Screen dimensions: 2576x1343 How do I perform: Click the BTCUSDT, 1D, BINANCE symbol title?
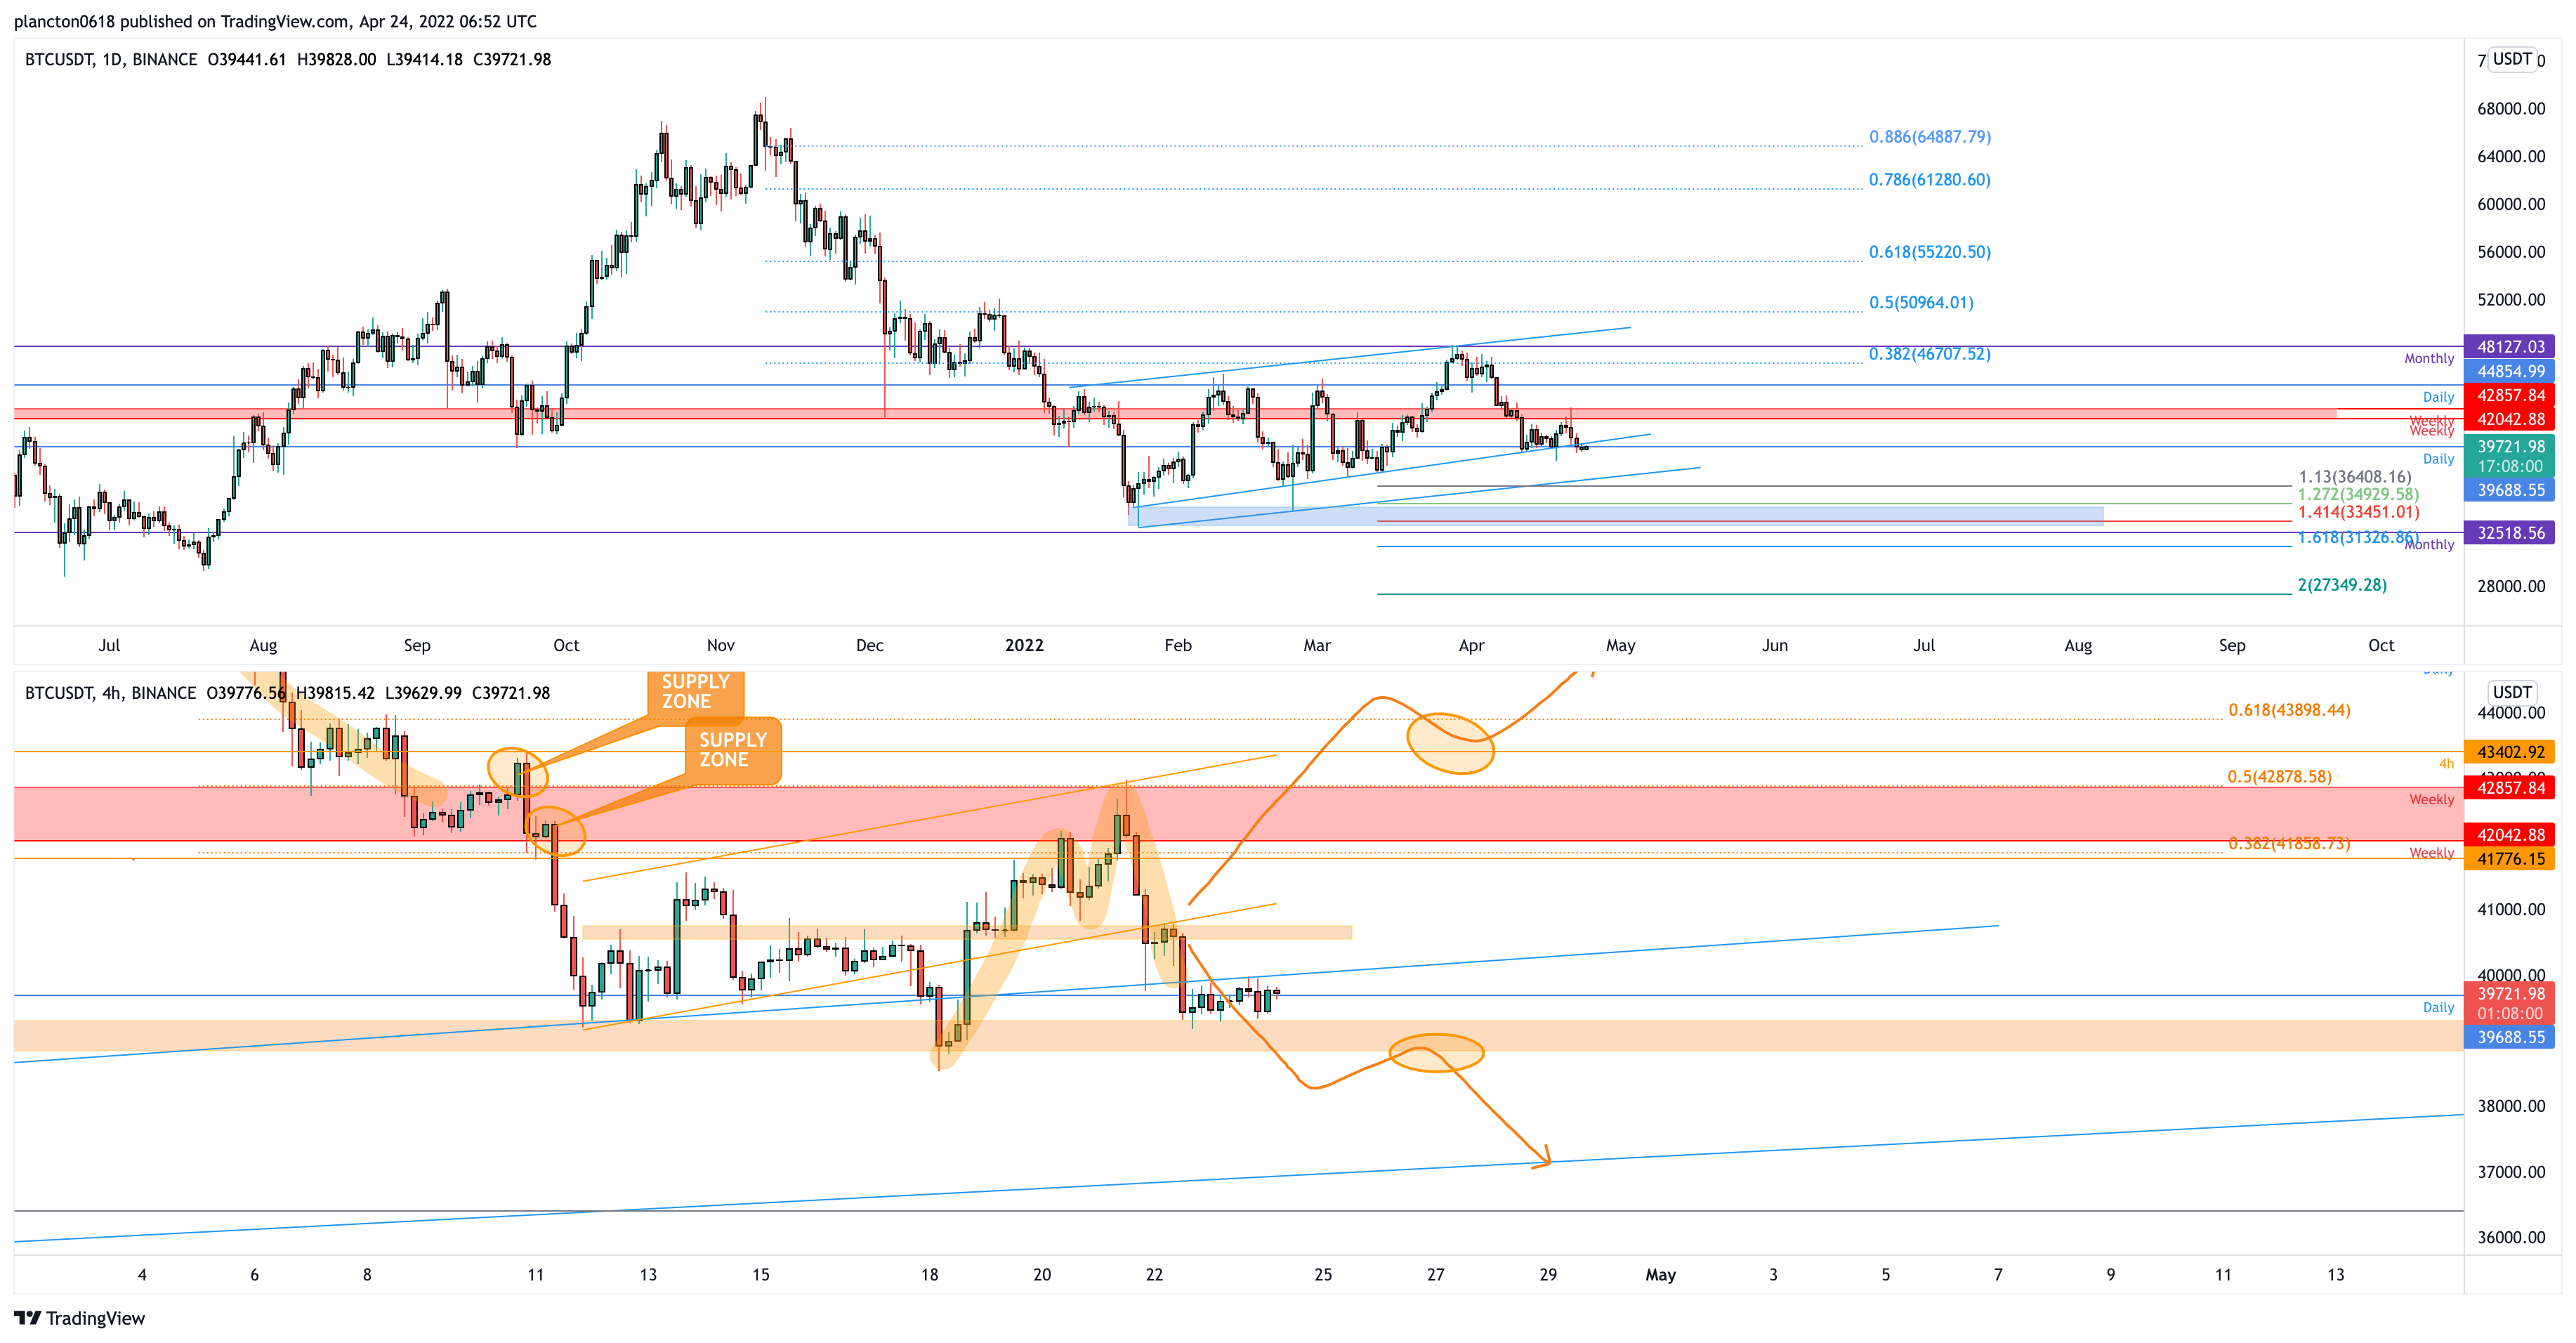coord(111,59)
